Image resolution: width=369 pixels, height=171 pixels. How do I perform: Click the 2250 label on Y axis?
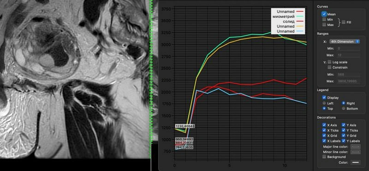point(166,80)
